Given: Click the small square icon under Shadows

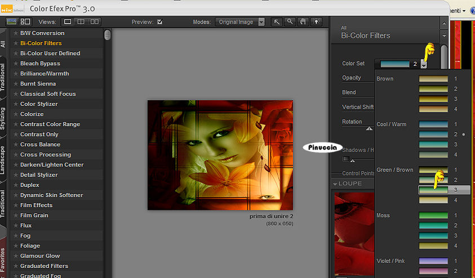Looking at the screenshot, I should coord(346,159).
